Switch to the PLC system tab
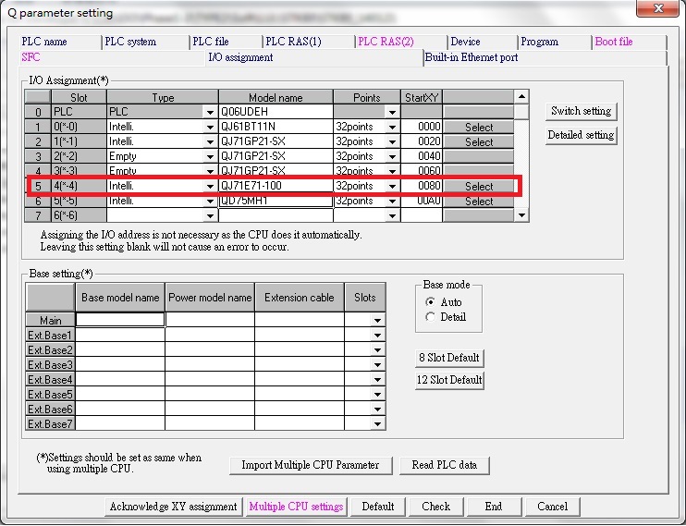 (x=130, y=42)
